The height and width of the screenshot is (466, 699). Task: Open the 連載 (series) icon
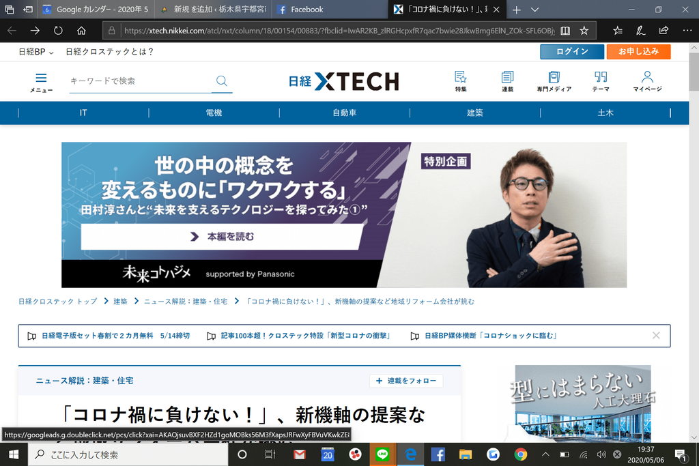point(507,81)
